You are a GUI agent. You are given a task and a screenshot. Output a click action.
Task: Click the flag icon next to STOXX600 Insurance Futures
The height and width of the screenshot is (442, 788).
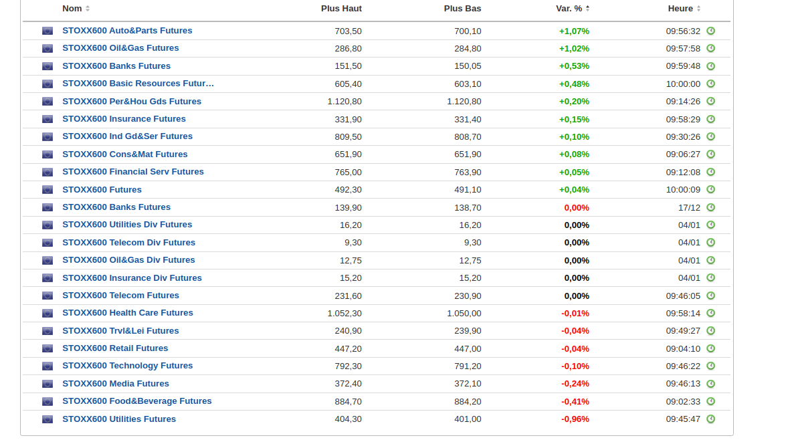pyautogui.click(x=47, y=119)
